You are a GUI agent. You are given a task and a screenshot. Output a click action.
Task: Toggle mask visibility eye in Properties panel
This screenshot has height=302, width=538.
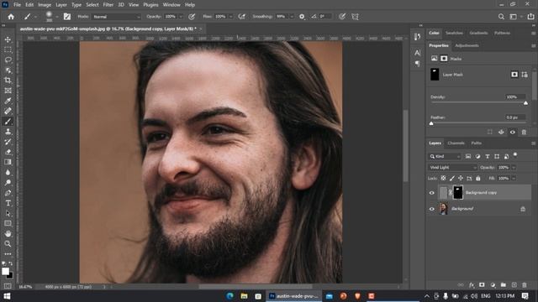pyautogui.click(x=512, y=133)
